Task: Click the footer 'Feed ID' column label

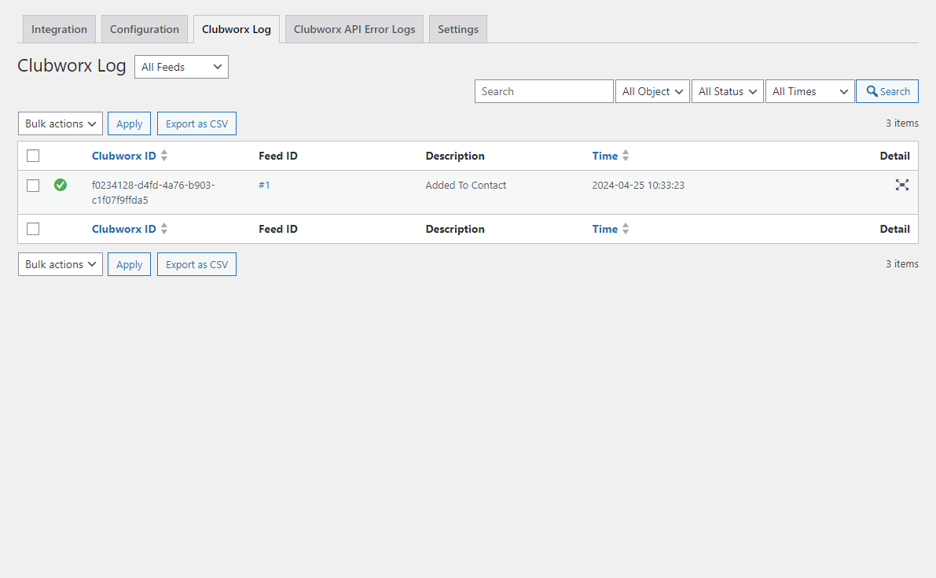Action: coord(278,229)
